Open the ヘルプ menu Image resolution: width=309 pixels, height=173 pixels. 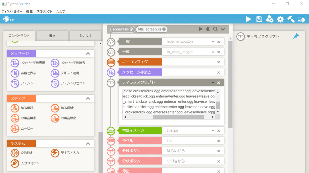pyautogui.click(x=61, y=12)
